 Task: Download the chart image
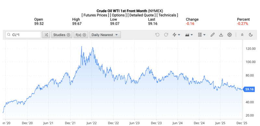221,35
